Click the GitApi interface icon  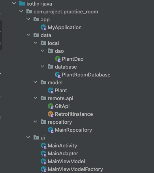pyautogui.click(x=51, y=106)
